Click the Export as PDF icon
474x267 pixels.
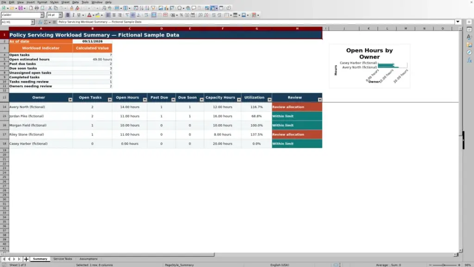coord(31,8)
